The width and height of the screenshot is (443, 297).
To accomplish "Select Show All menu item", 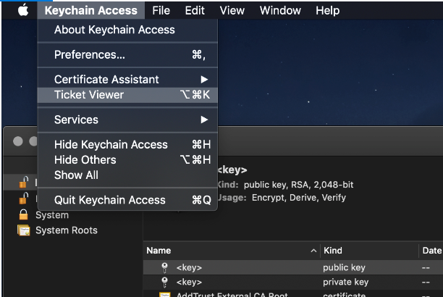I will 127,175.
